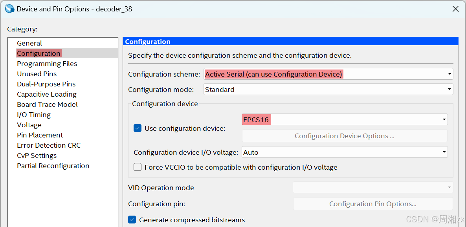Expand the Configuration mode dropdown

tap(328, 90)
